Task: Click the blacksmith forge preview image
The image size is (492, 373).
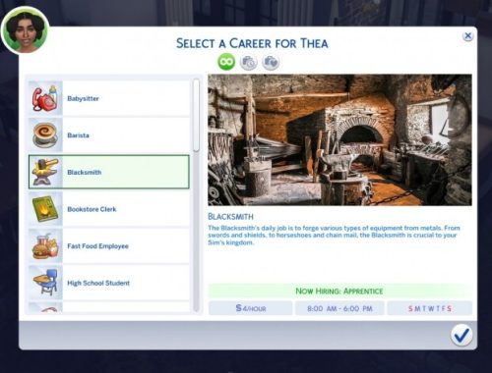Action: 339,140
